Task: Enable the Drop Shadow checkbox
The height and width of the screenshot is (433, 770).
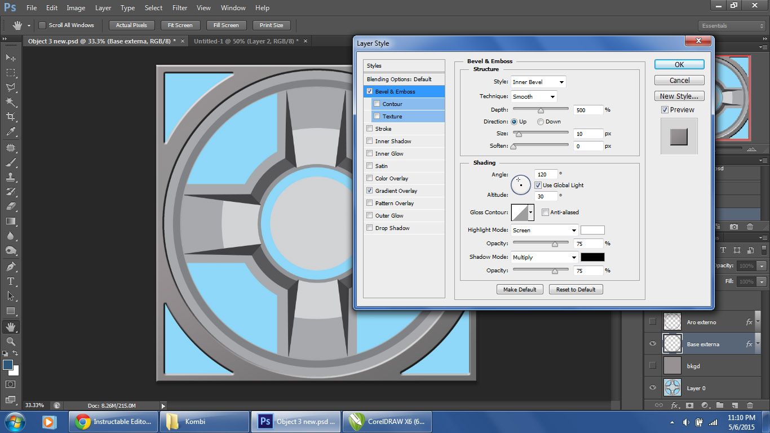Action: coord(370,228)
